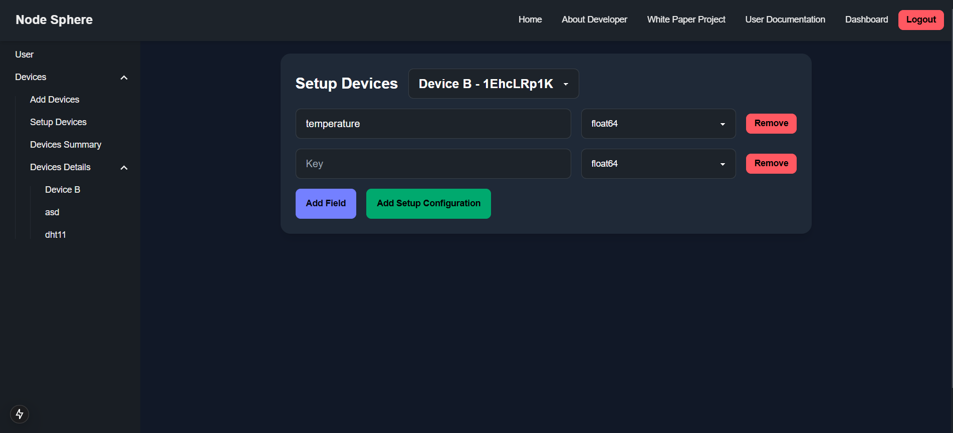Click Add Setup Configuration button
The width and height of the screenshot is (953, 433).
click(428, 204)
